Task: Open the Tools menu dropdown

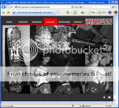Action: [x=102, y=12]
